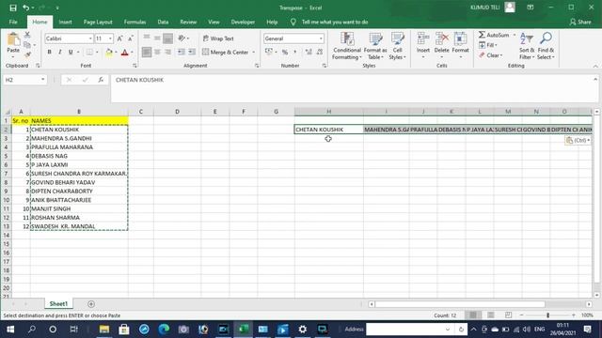
Task: Click the Select All corner triangle
Action: coord(7,112)
